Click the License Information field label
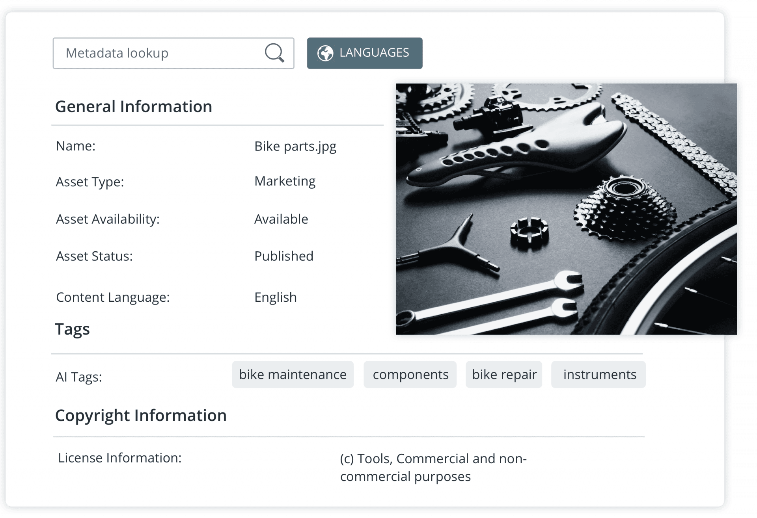The image size is (757, 518). pos(120,458)
